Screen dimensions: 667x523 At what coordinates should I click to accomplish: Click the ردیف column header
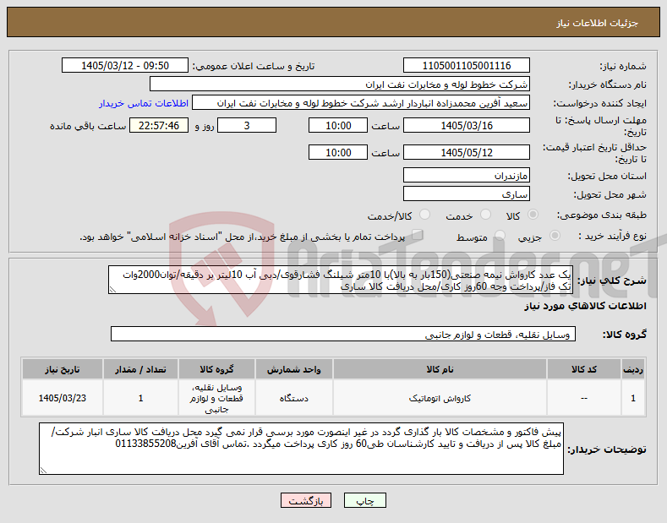click(633, 369)
